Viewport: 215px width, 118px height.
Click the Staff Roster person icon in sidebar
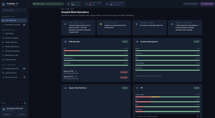click(x=3, y=34)
